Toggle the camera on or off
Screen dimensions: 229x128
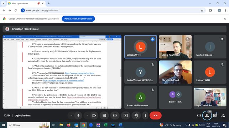[94, 116]
